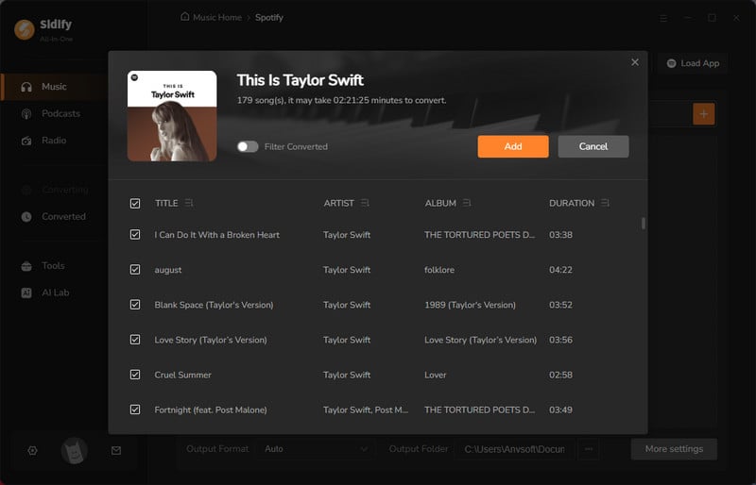
Task: Select the Cruel Summer song title
Action: coord(182,375)
